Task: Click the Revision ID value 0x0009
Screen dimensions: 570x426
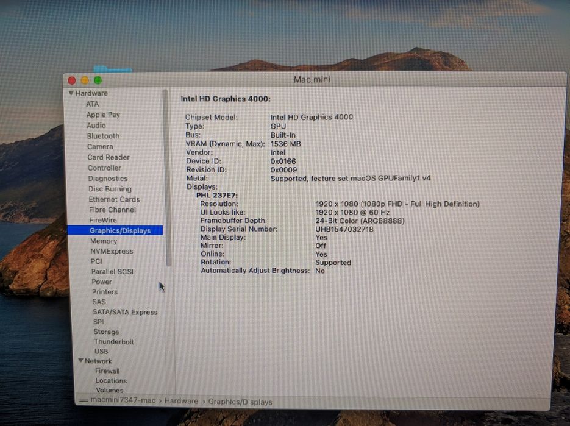Action: click(283, 170)
